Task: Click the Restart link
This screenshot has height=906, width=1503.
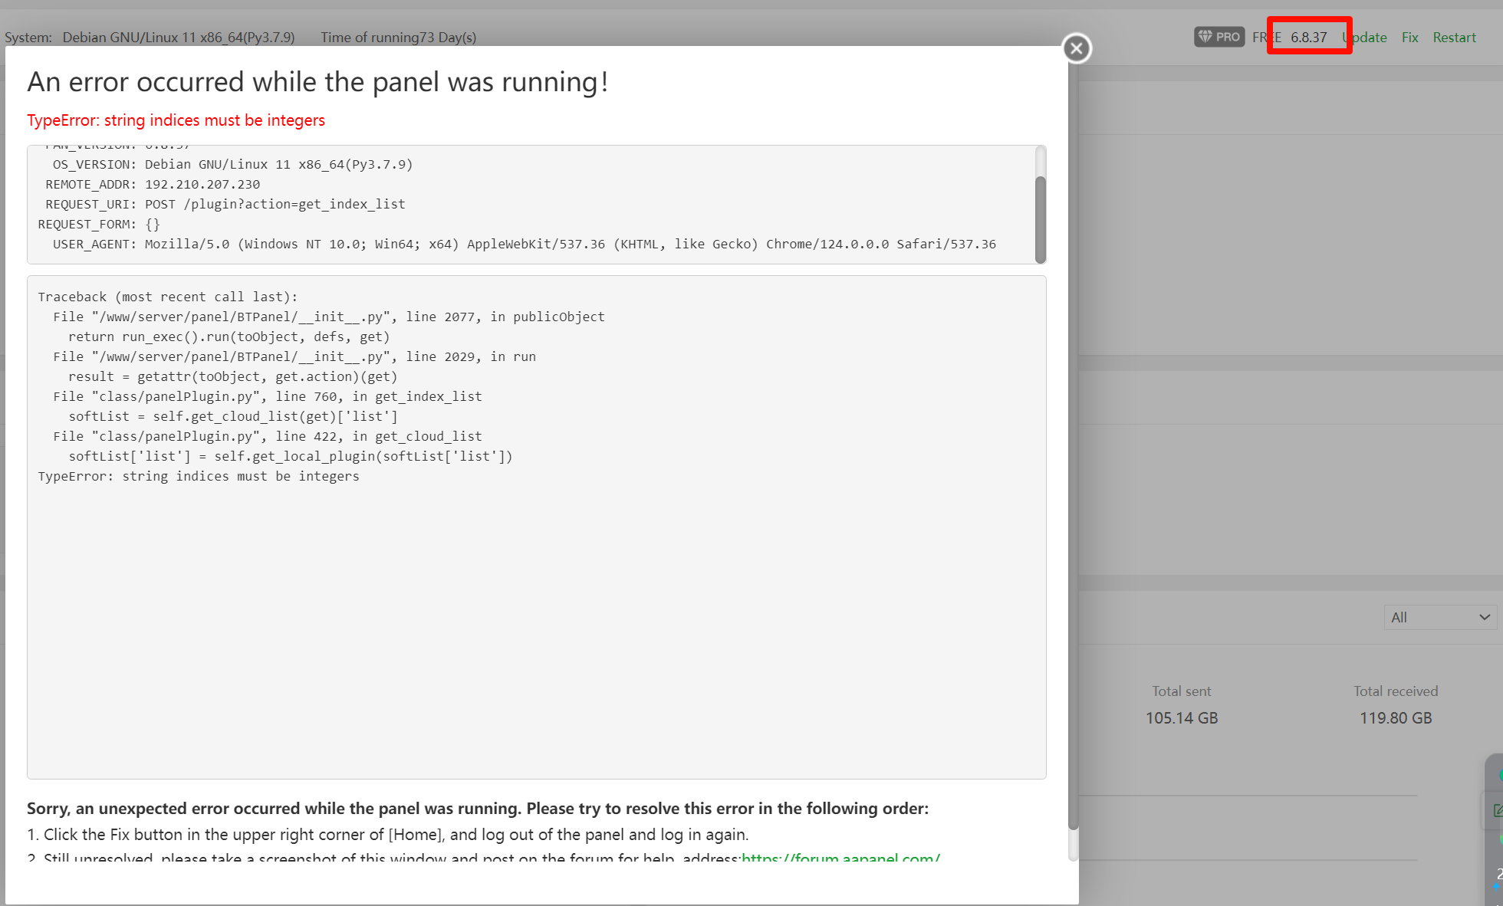Action: pos(1453,37)
